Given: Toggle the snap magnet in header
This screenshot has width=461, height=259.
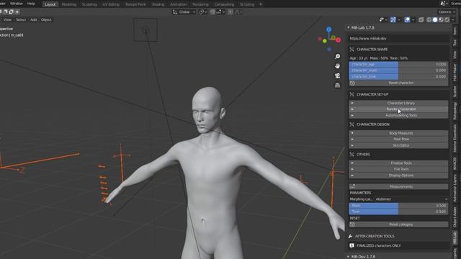Looking at the screenshot, I should click(213, 12).
